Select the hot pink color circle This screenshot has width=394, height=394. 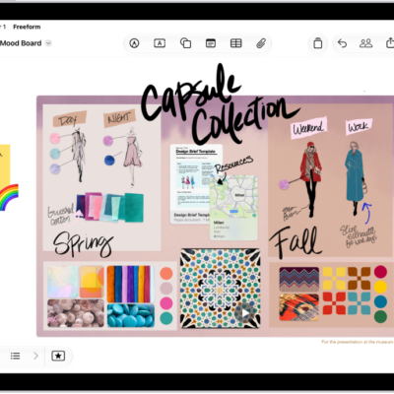(166, 302)
